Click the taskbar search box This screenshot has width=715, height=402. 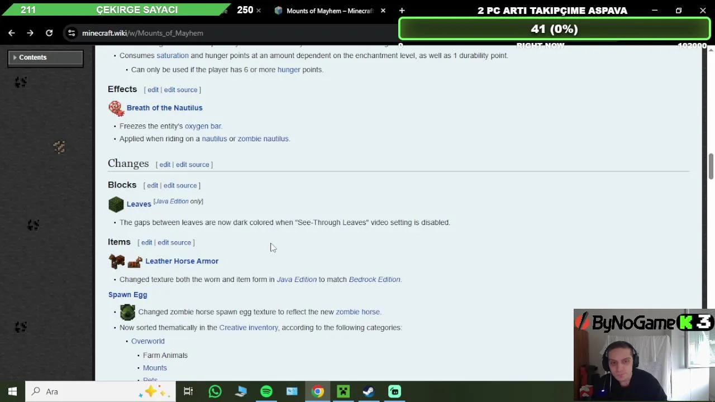(101, 391)
